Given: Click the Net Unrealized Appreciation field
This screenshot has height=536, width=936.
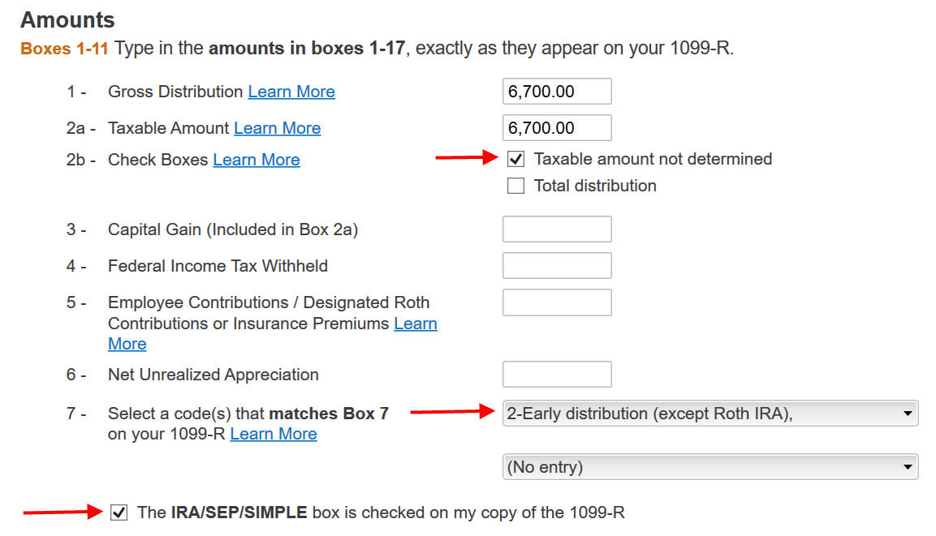Looking at the screenshot, I should (557, 374).
